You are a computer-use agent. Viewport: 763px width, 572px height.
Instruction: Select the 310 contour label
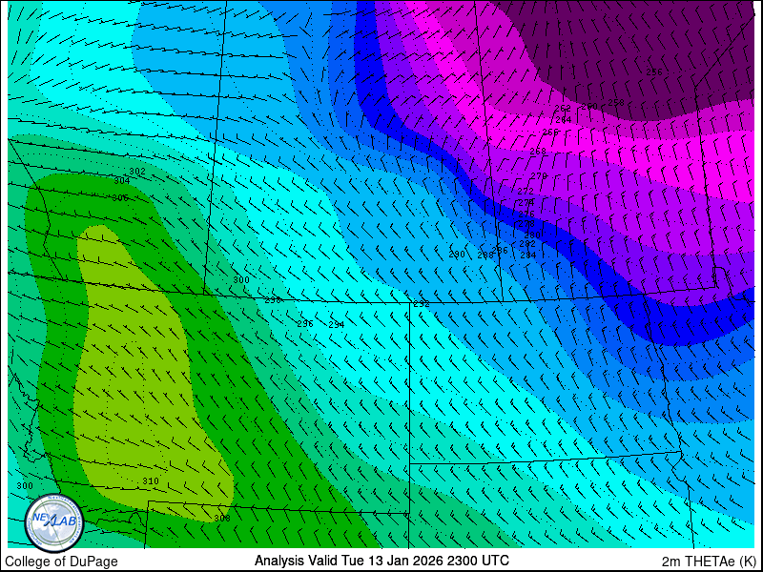(151, 481)
